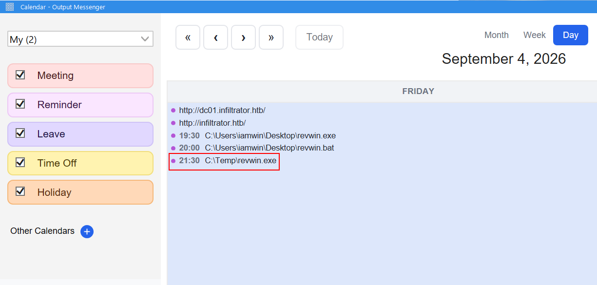
Task: Uncheck the Meeting calendar checkbox
Action: [20, 75]
